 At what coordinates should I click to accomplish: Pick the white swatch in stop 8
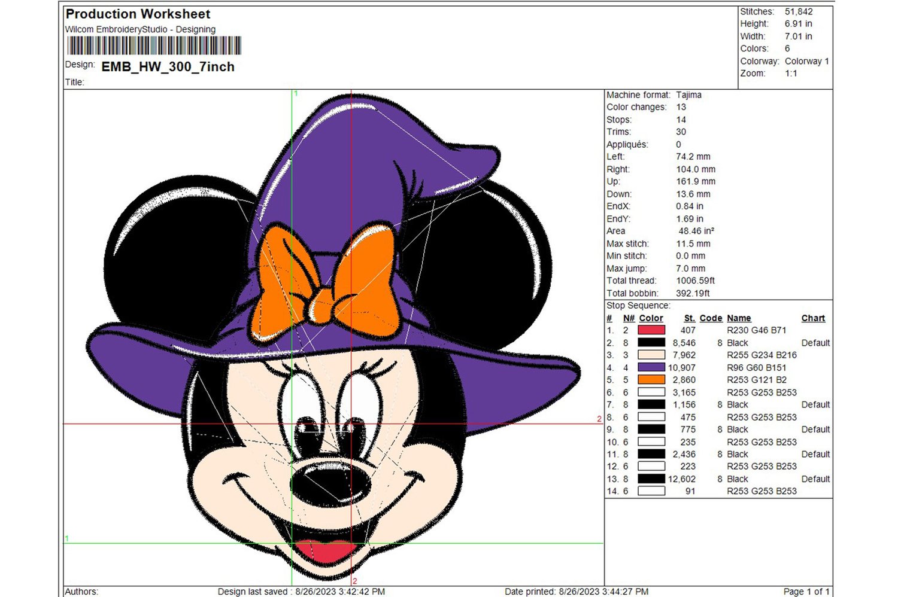[x=651, y=417]
